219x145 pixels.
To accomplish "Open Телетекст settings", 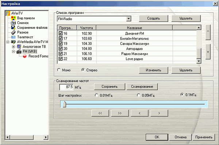I will point(25,37).
